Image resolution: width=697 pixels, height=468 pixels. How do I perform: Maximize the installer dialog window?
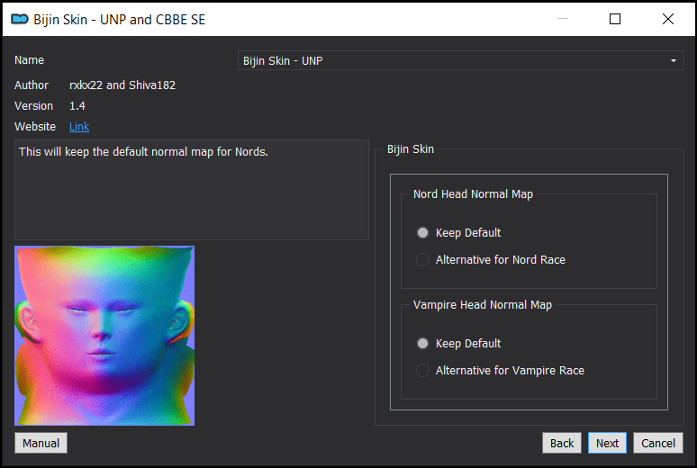(x=615, y=19)
